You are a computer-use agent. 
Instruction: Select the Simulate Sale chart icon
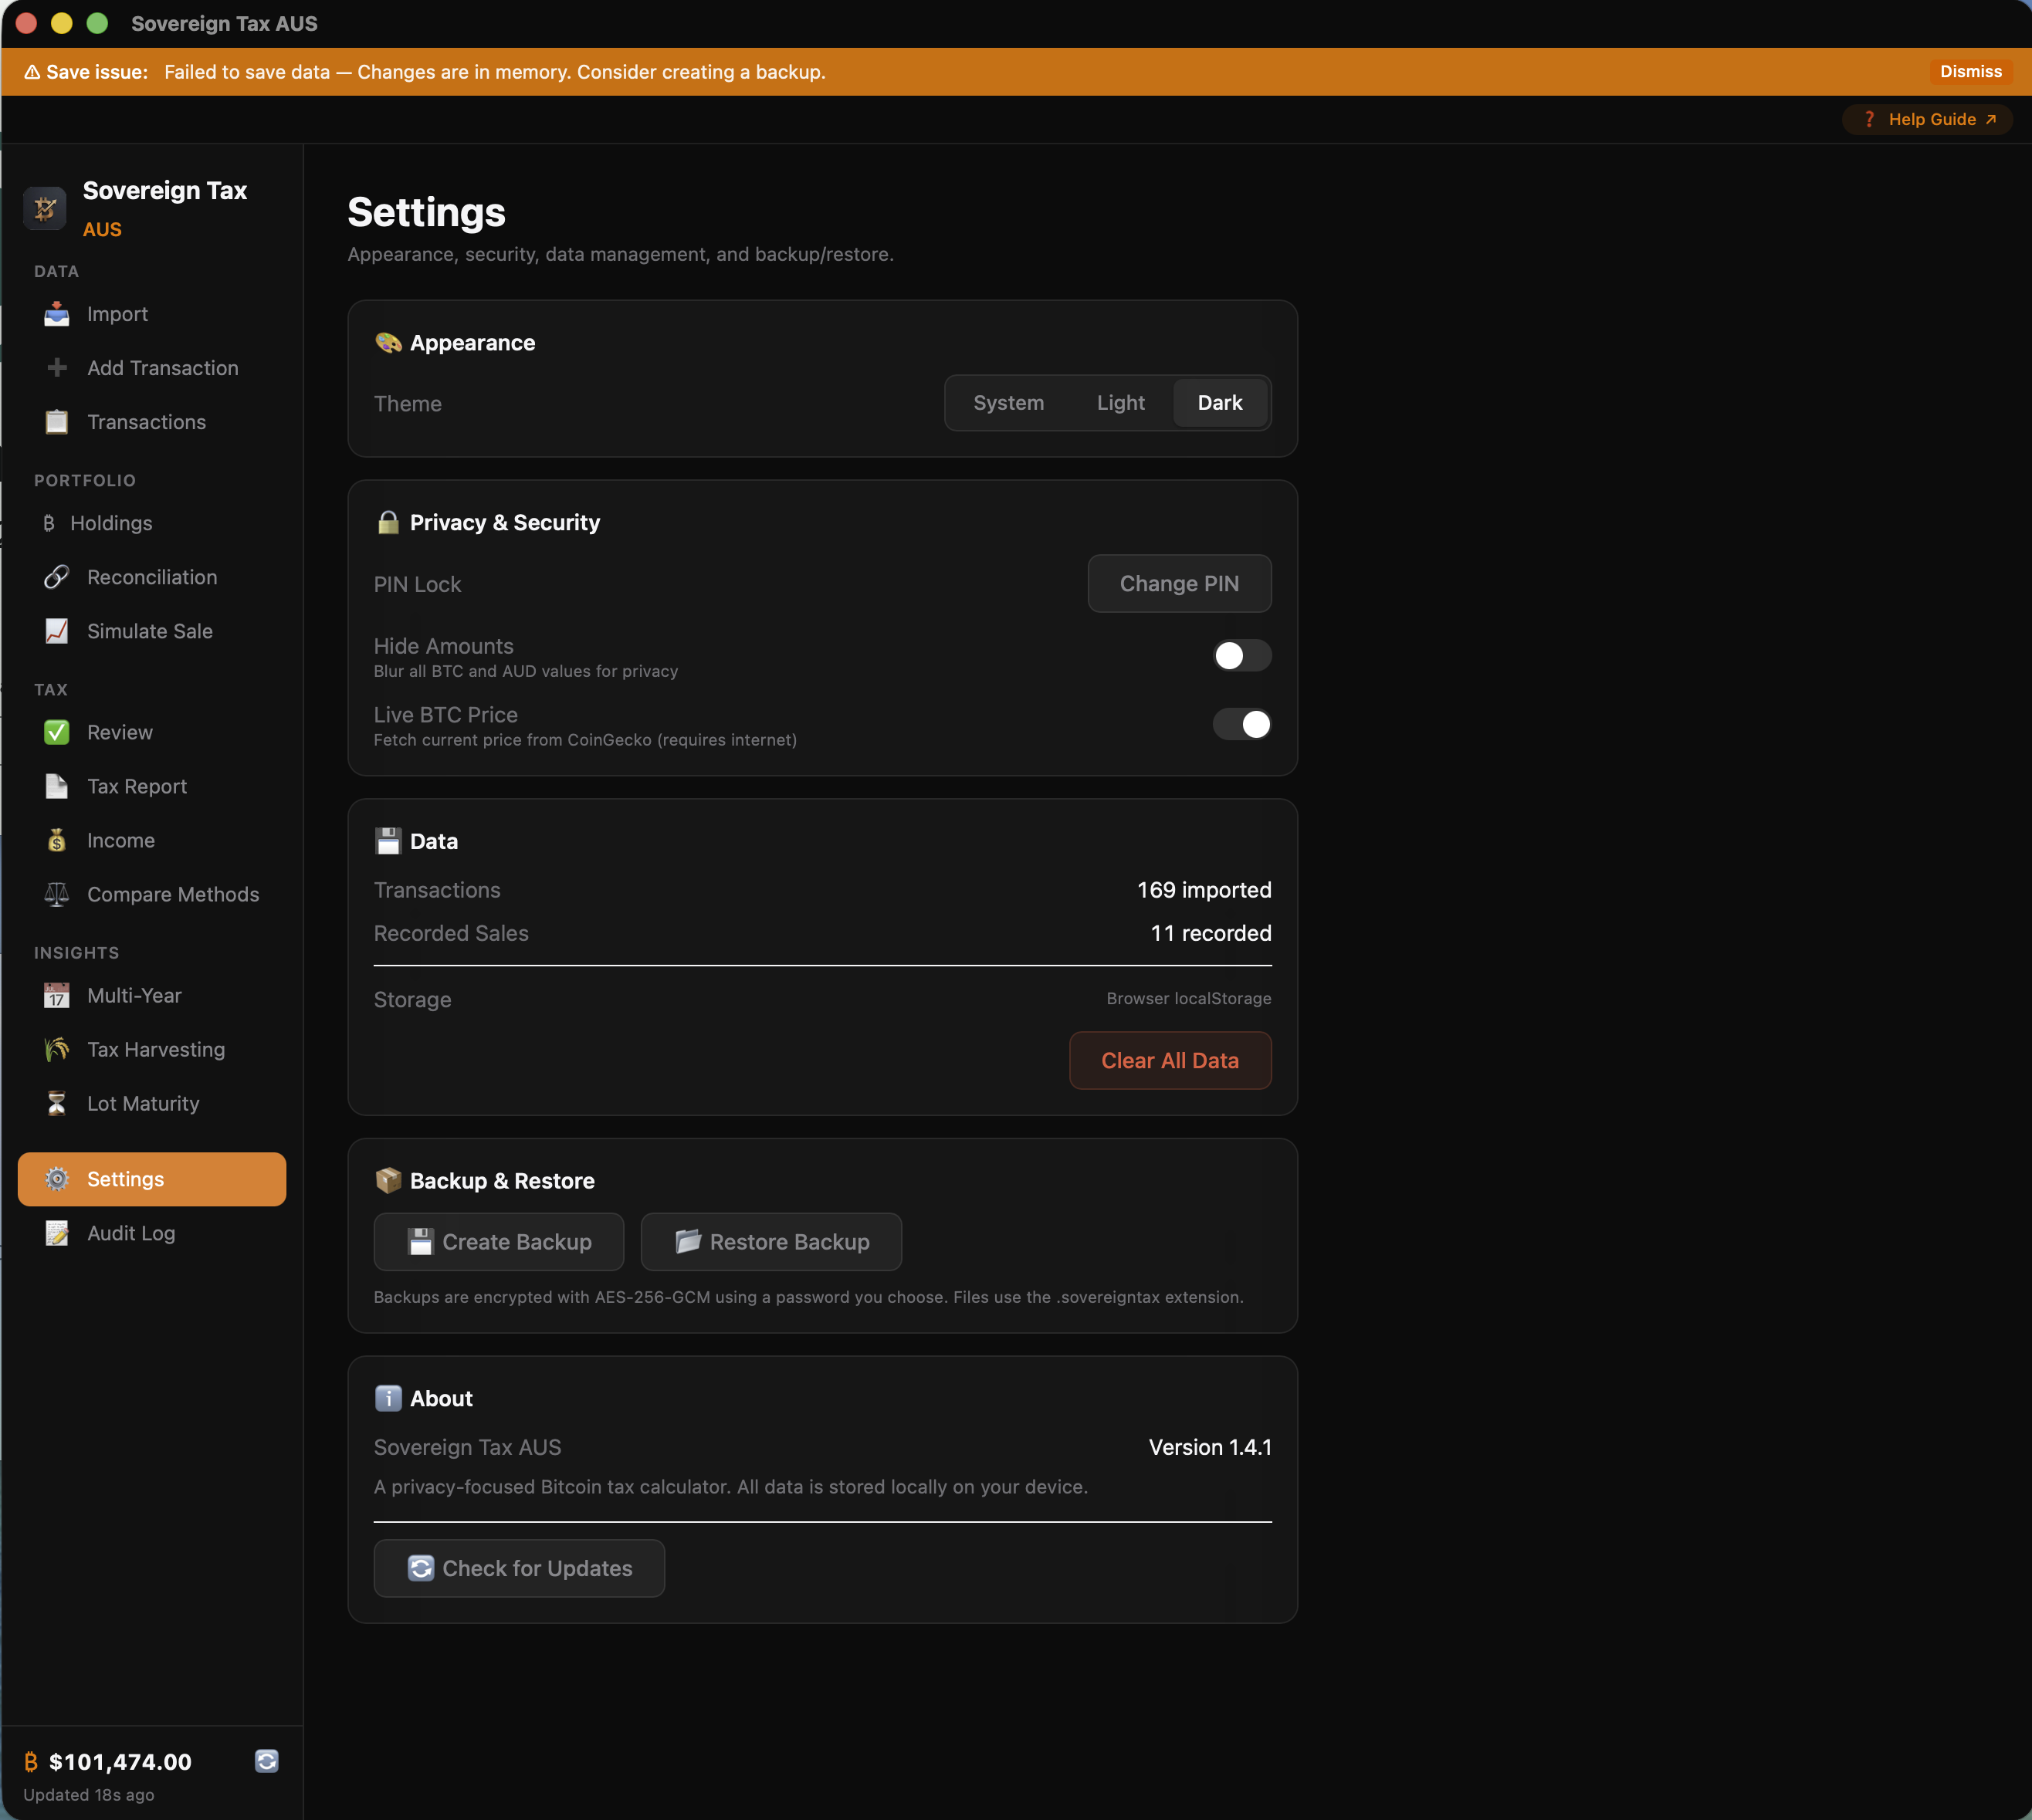point(57,631)
